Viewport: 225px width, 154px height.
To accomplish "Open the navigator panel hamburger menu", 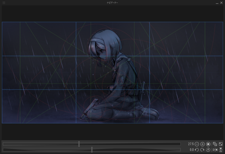I will (4, 3).
